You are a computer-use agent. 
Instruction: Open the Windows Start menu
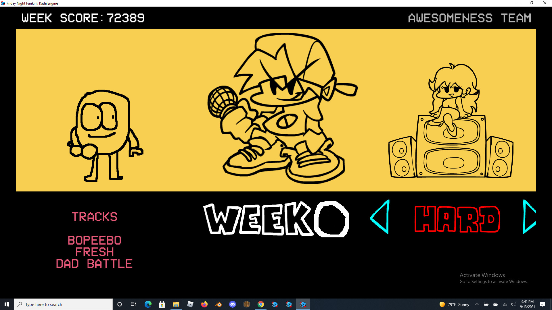point(7,304)
